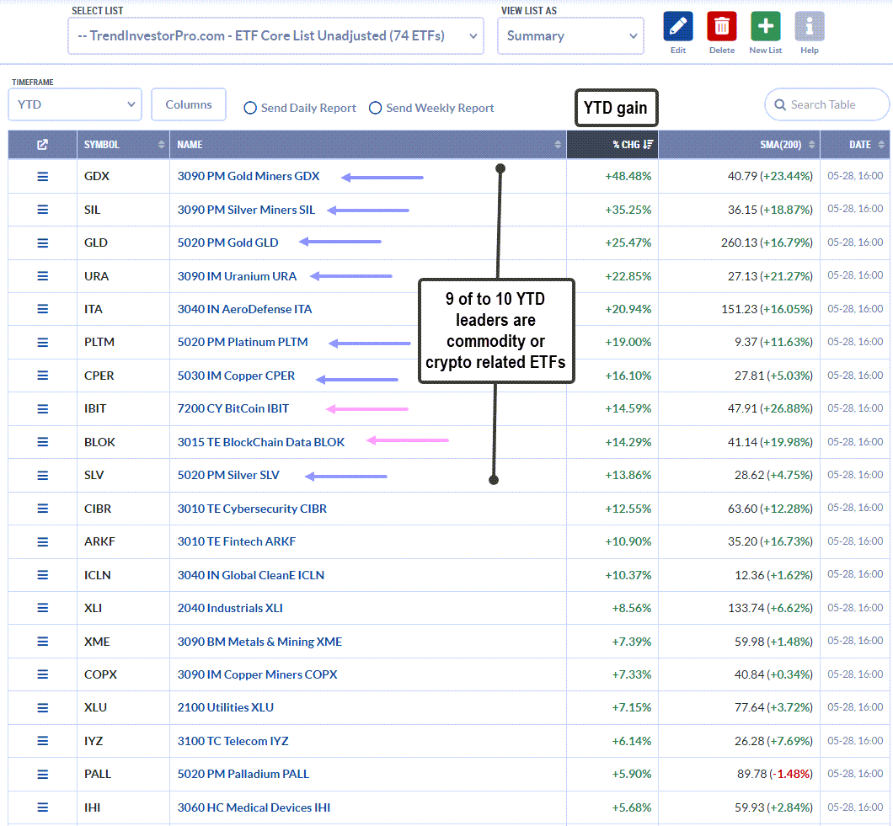Open the 2040 Industrials XLI link
The height and width of the screenshot is (826, 893).
(230, 608)
